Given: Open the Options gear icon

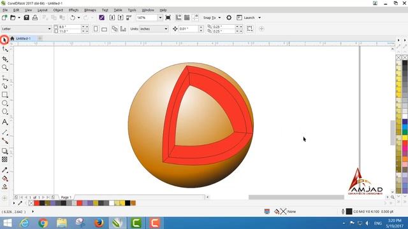Looking at the screenshot, I should point(229,18).
